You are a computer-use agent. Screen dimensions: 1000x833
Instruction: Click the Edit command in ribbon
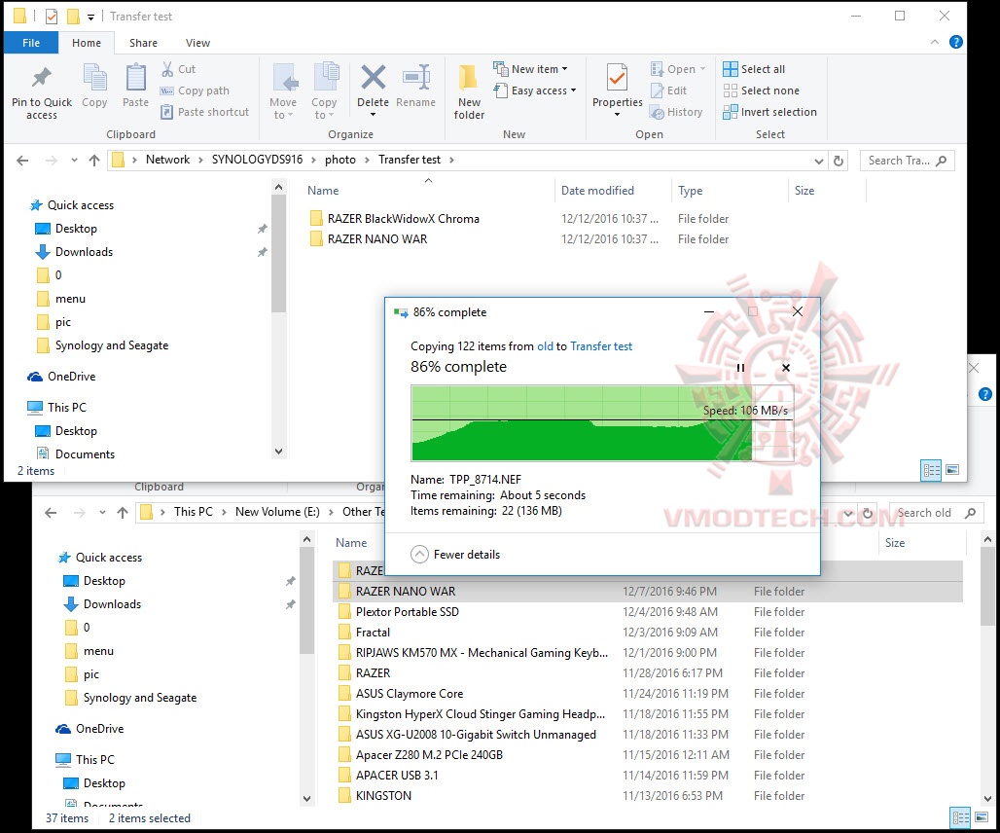(668, 91)
